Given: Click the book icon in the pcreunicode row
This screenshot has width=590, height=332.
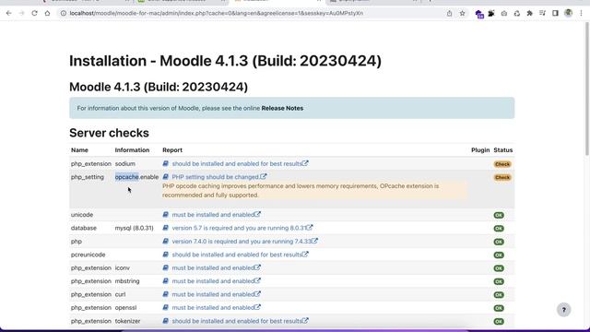Looking at the screenshot, I should (x=166, y=255).
